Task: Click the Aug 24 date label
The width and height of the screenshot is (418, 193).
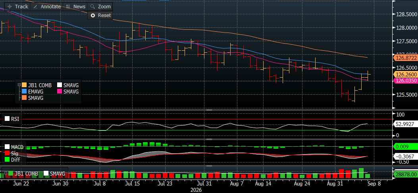Action: [x=302, y=183]
